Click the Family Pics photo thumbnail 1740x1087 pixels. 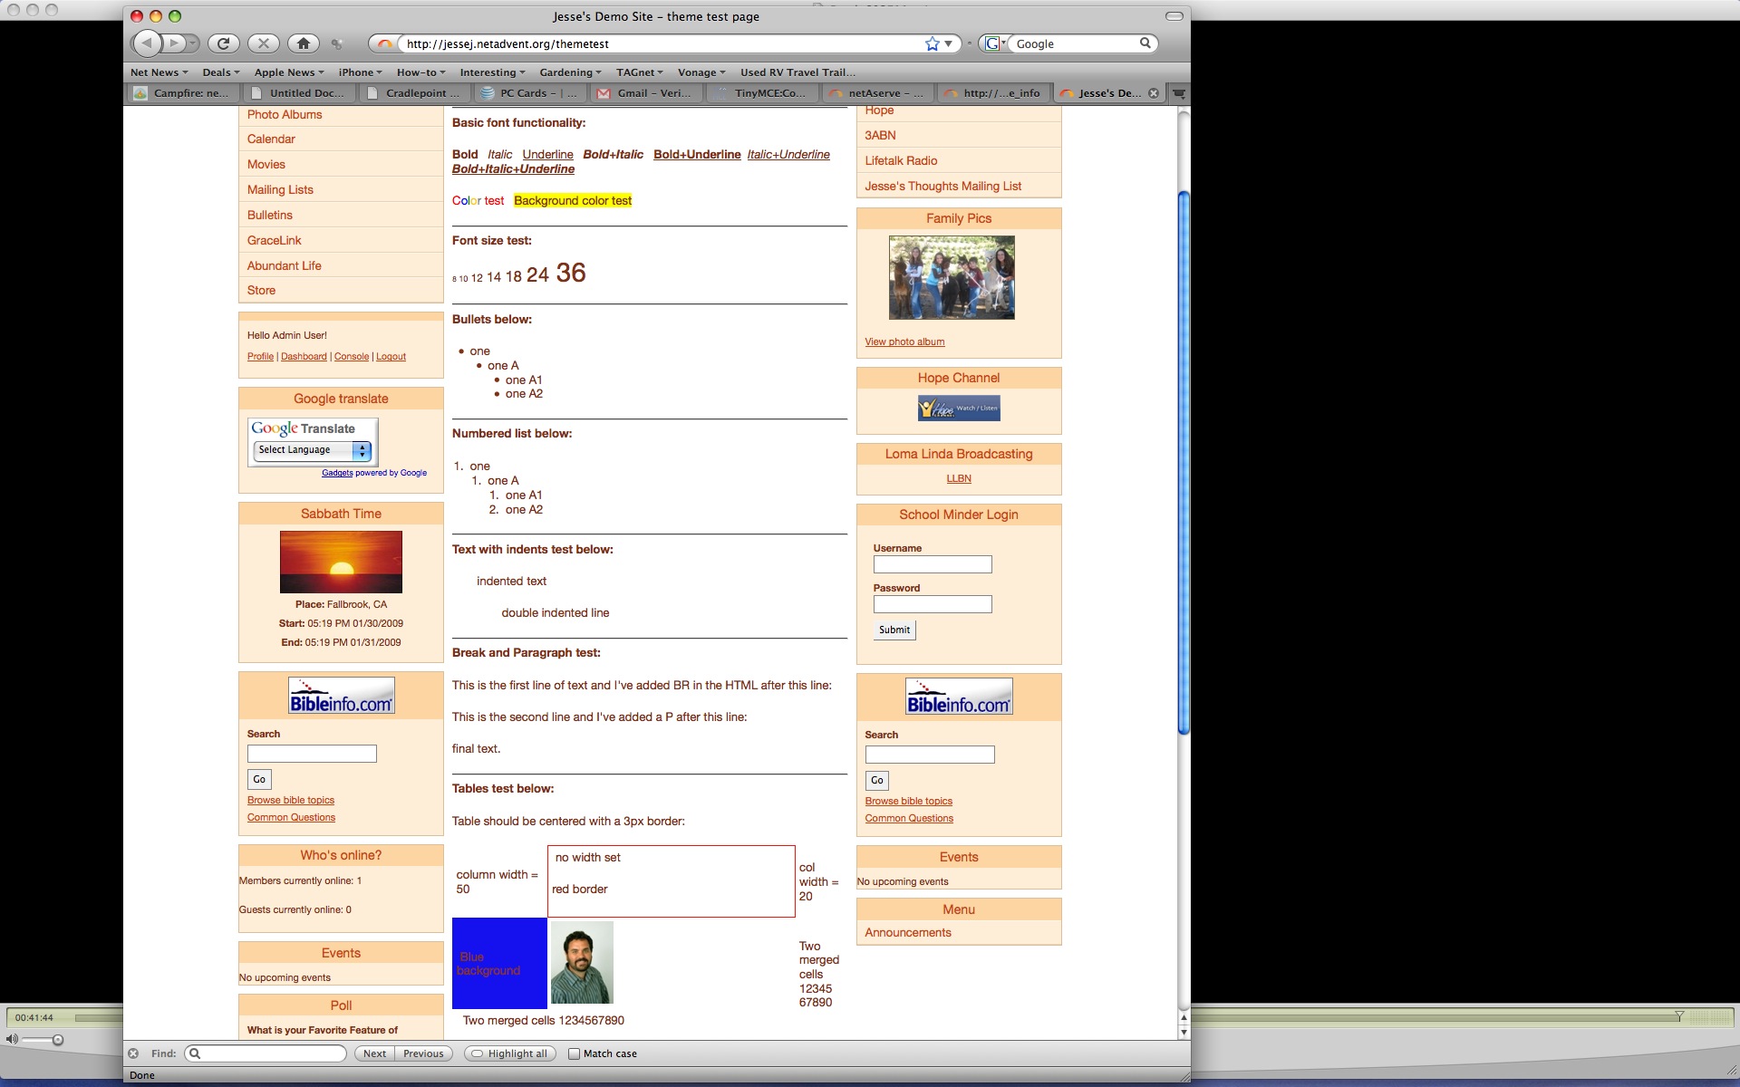tap(952, 278)
